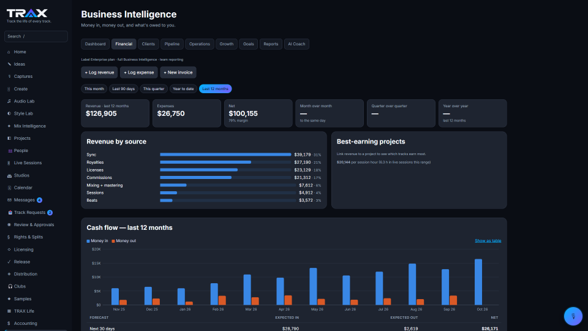Click the Messages badge count 4
Image resolution: width=588 pixels, height=331 pixels.
pos(39,200)
